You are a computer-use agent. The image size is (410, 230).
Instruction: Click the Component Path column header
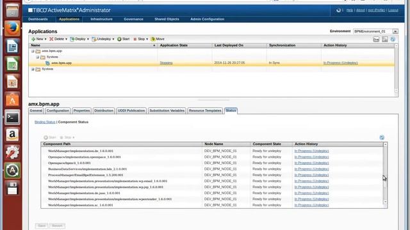121,144
